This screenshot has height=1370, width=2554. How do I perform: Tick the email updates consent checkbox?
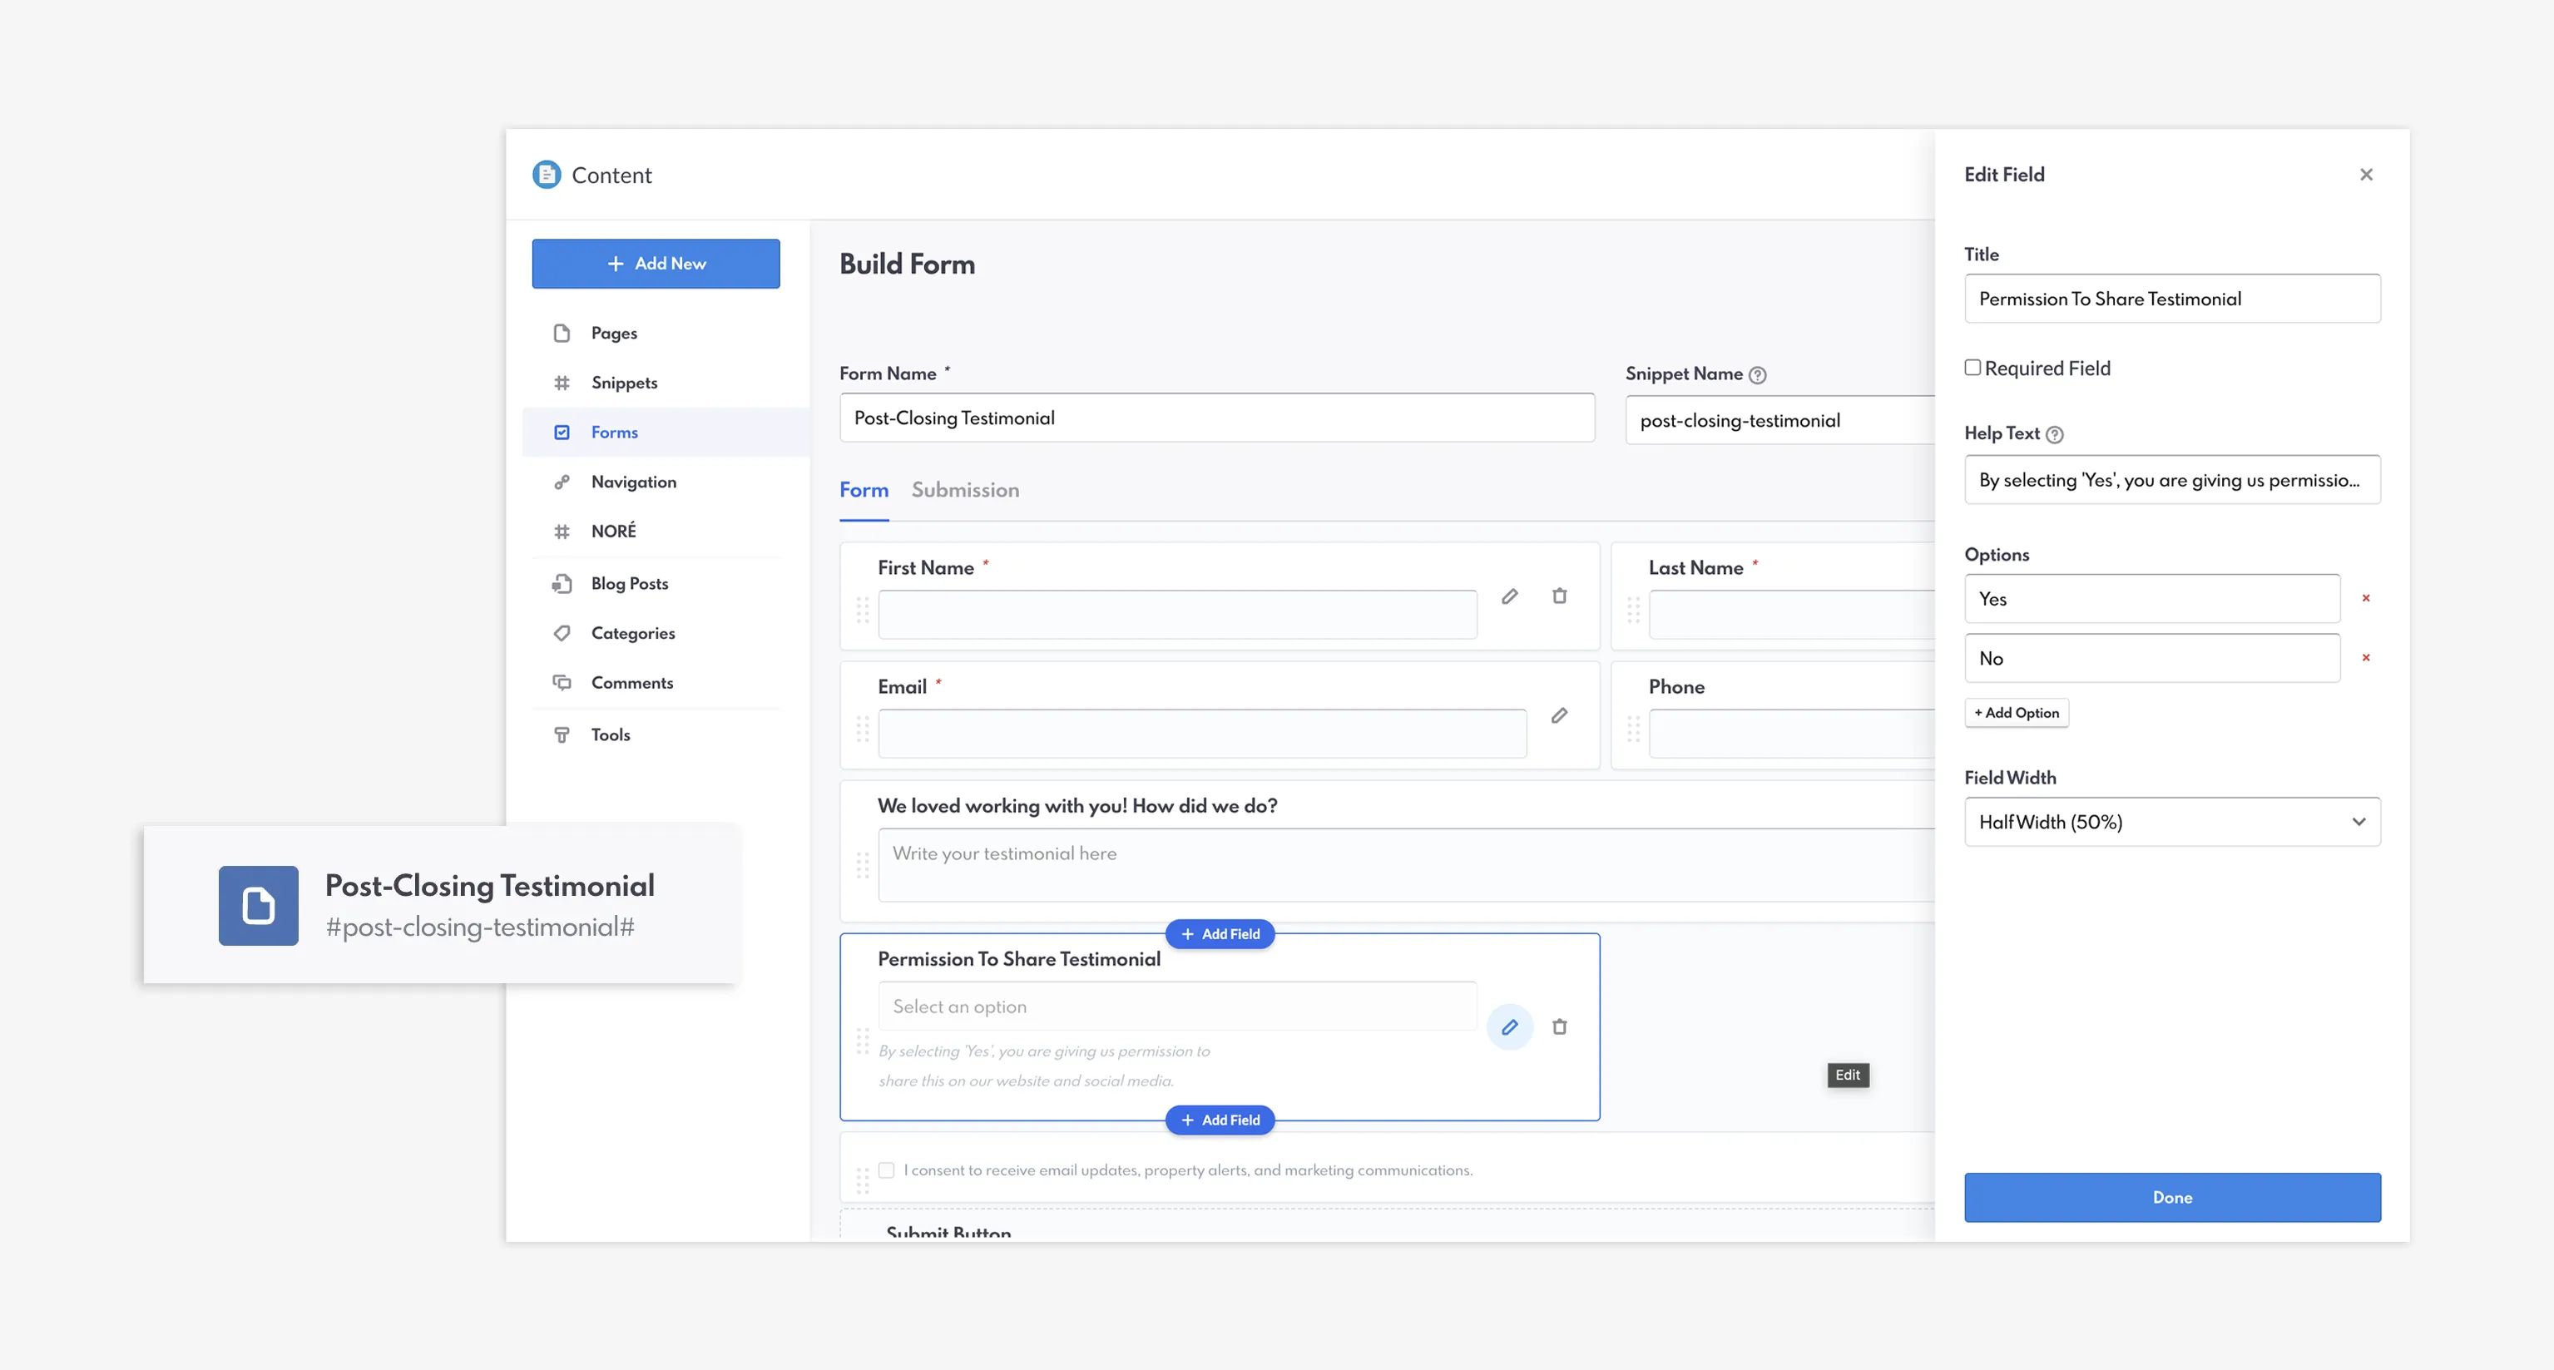click(x=886, y=1170)
